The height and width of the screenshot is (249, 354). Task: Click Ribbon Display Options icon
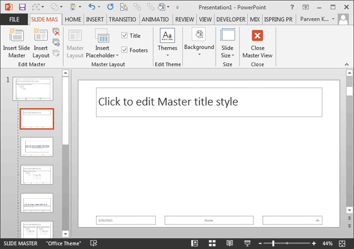click(x=306, y=7)
